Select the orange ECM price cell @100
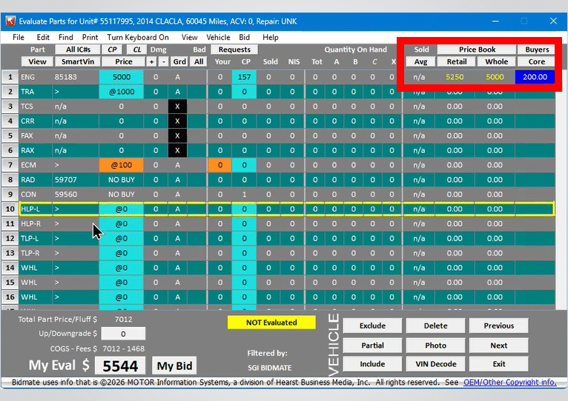 coord(122,165)
